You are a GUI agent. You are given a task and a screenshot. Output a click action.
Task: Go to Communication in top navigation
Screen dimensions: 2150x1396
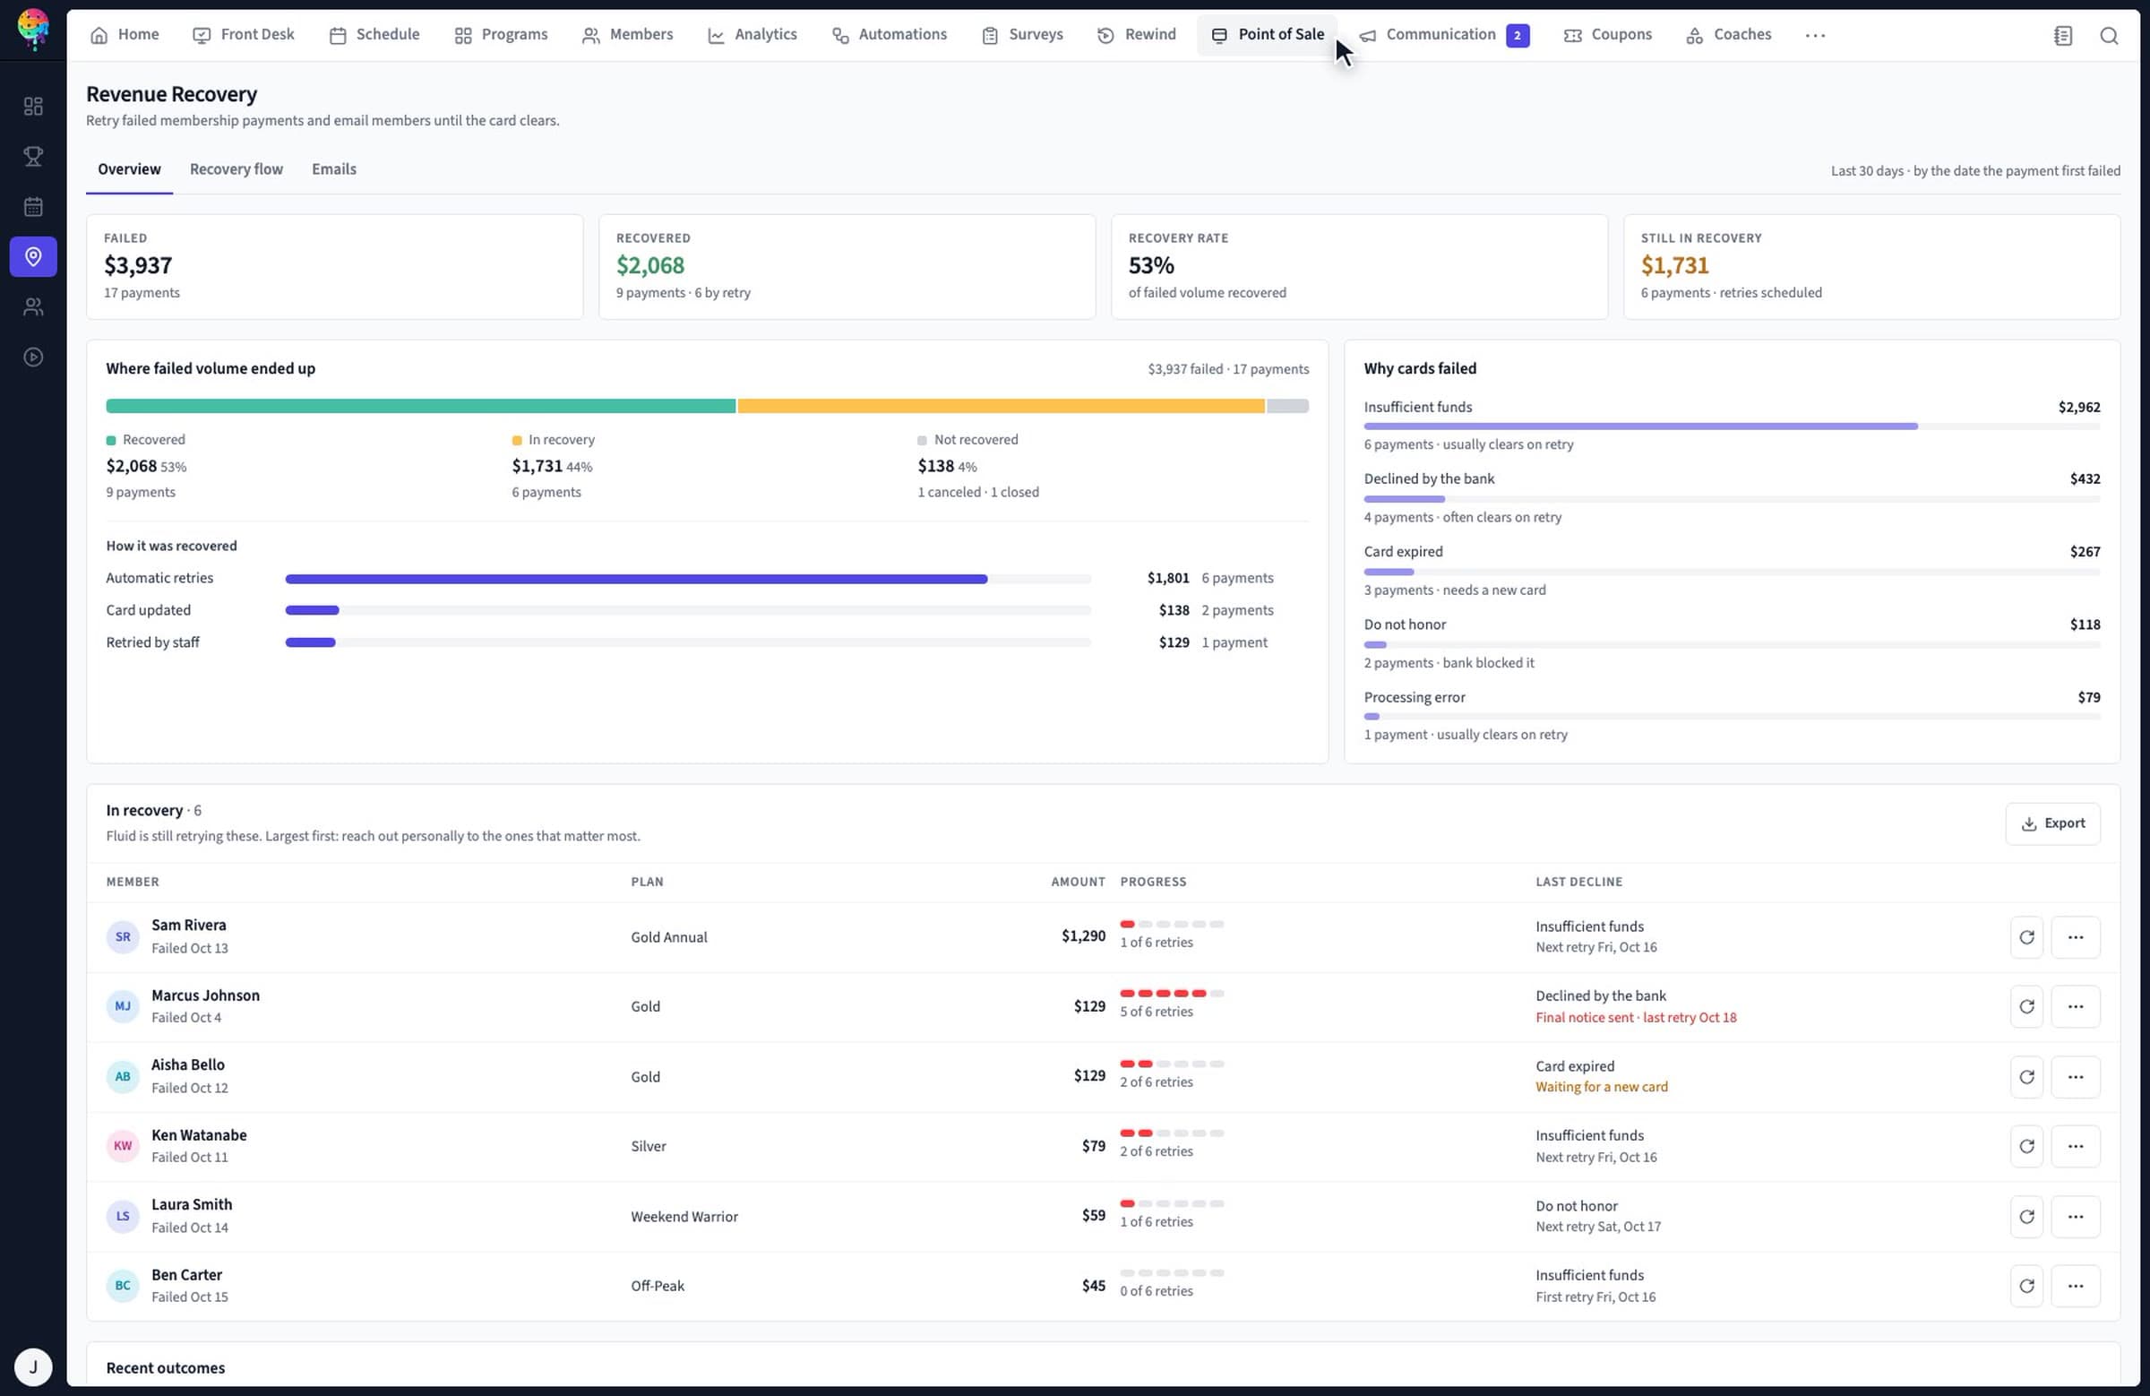click(x=1443, y=35)
